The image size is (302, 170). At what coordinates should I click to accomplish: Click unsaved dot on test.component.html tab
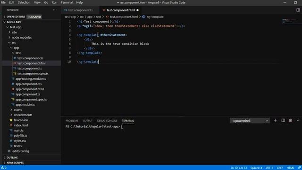tap(137, 10)
